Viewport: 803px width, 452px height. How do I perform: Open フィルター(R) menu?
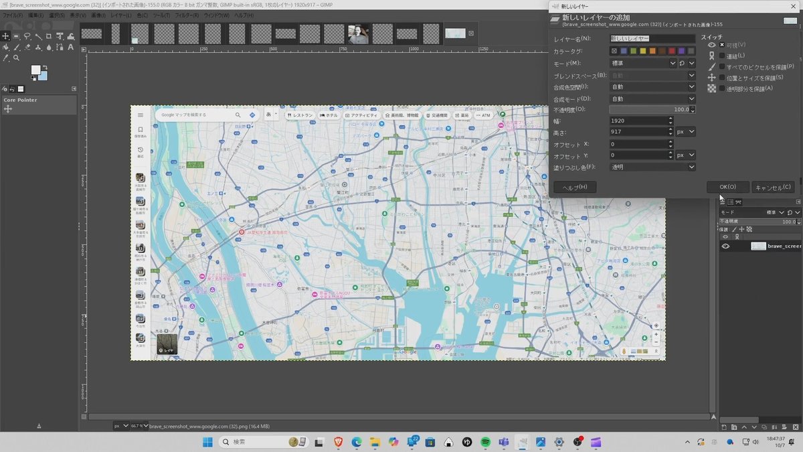187,15
